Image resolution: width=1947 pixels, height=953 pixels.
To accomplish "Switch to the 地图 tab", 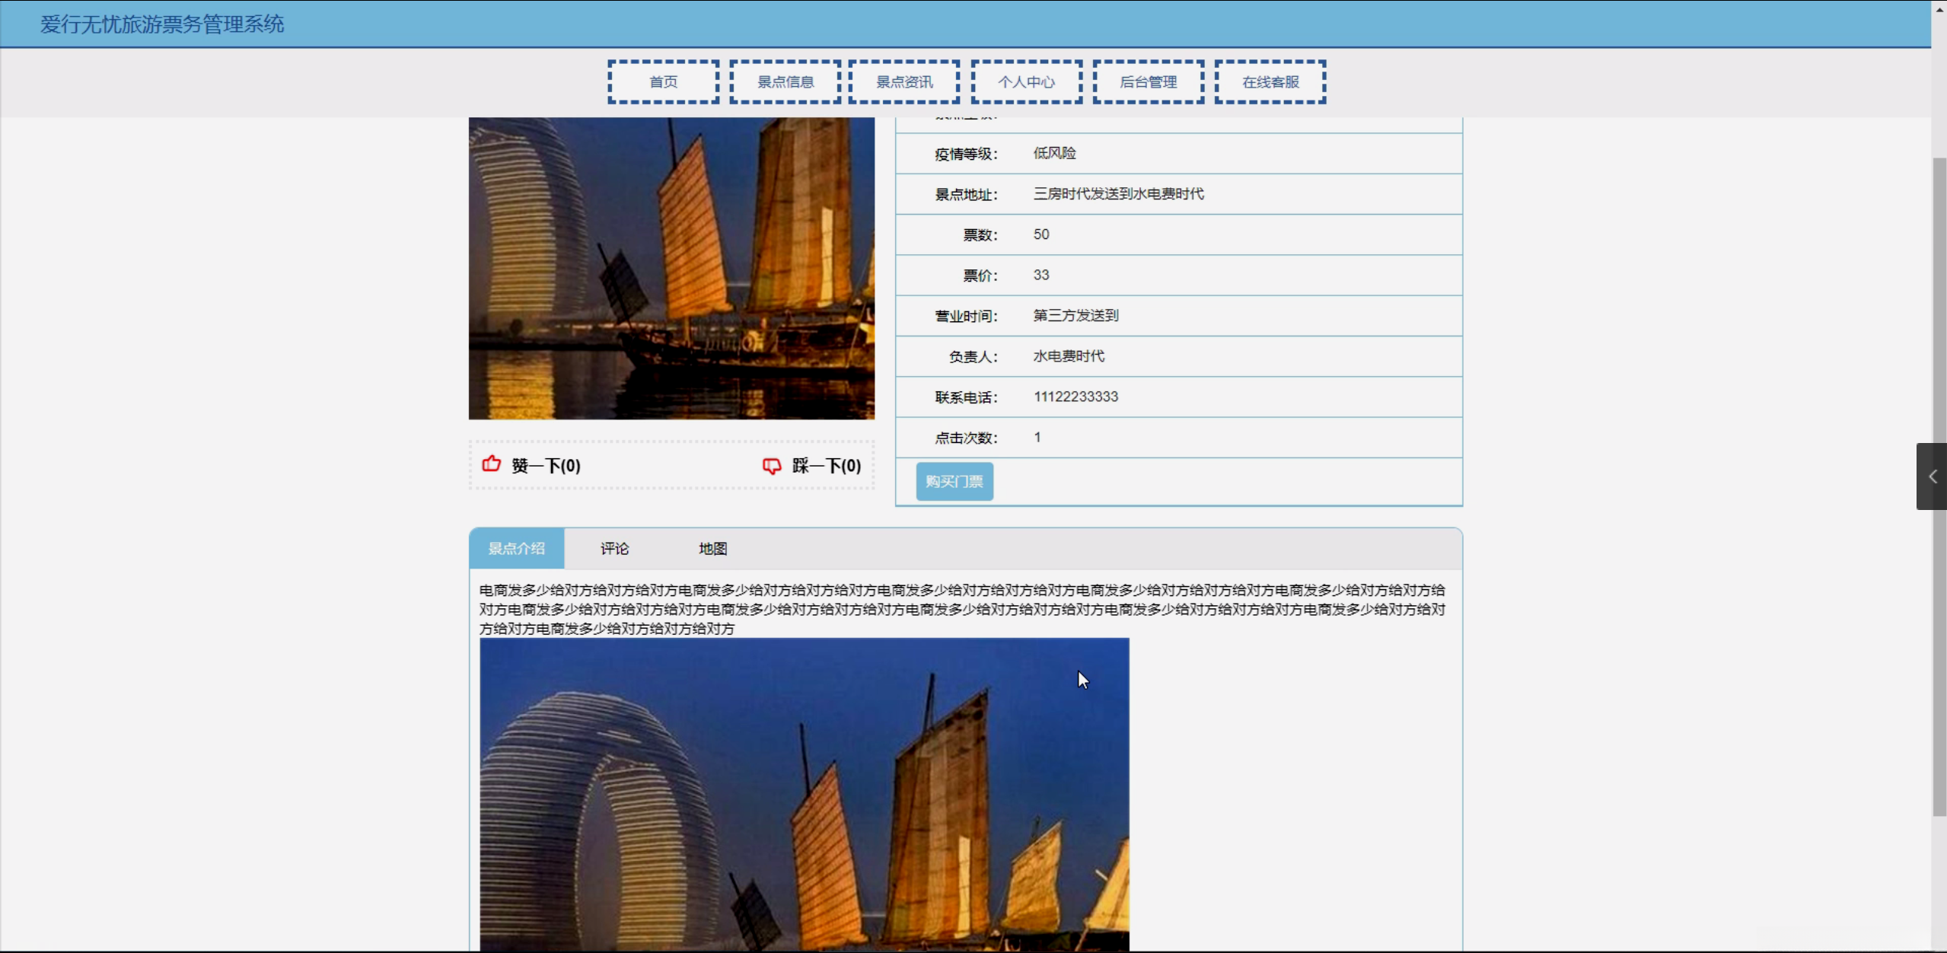I will pos(712,548).
